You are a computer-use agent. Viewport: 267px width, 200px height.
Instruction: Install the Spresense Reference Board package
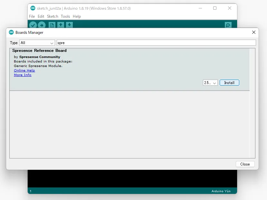point(229,83)
